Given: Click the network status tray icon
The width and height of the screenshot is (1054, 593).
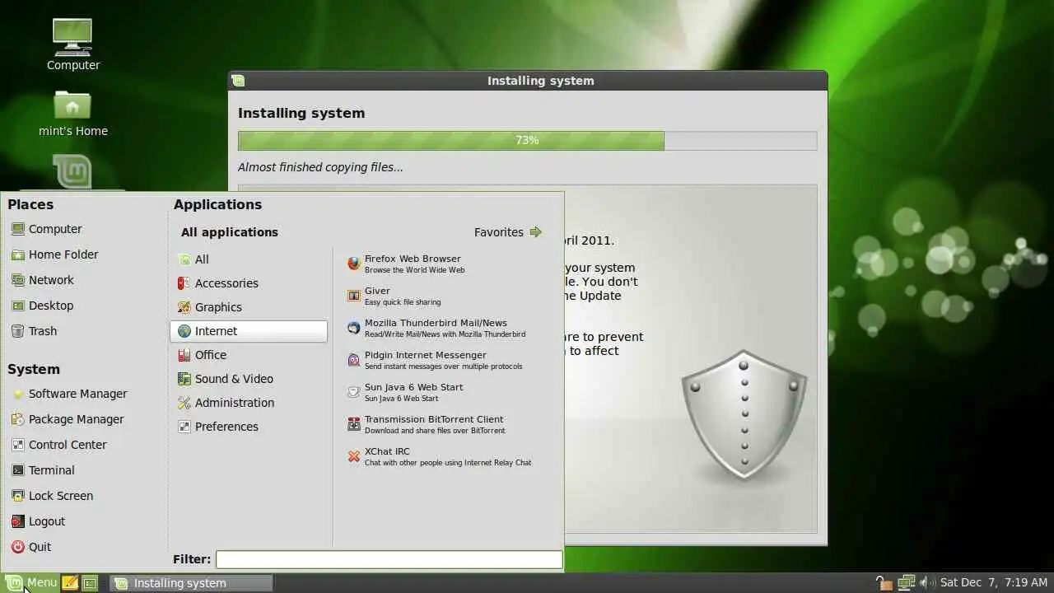Looking at the screenshot, I should [x=907, y=582].
